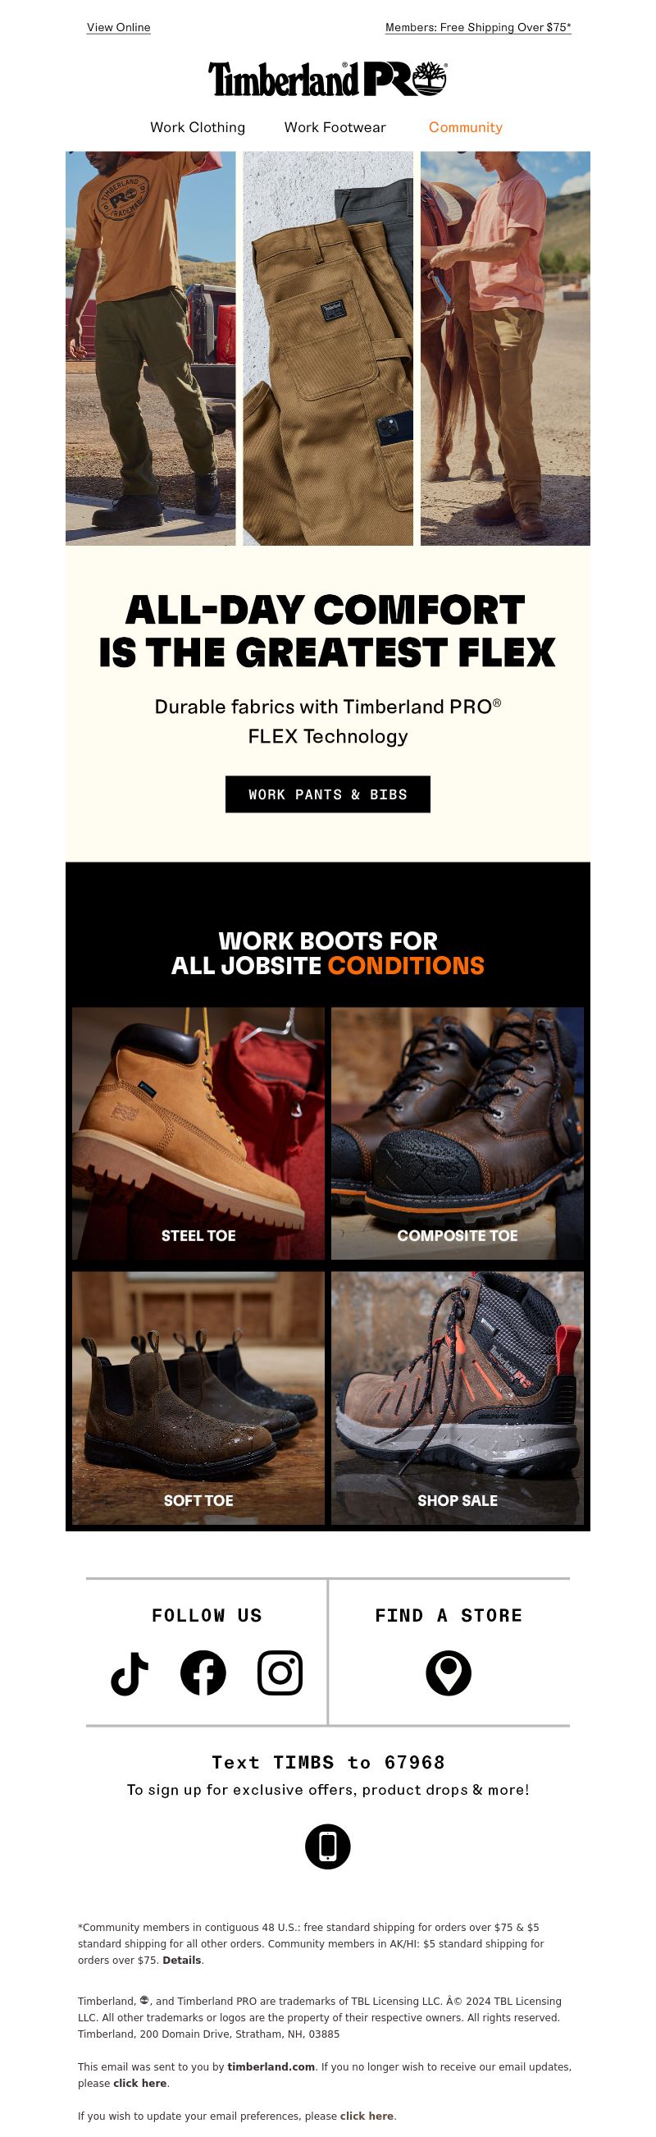This screenshot has width=656, height=2137.
Task: Click the Details link in shipping footnote
Action: tap(181, 1961)
